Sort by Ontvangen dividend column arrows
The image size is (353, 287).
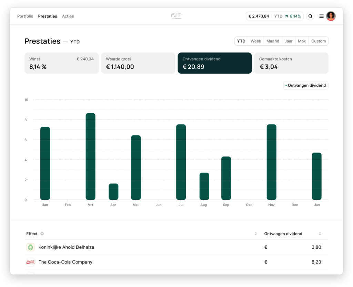pos(320,234)
